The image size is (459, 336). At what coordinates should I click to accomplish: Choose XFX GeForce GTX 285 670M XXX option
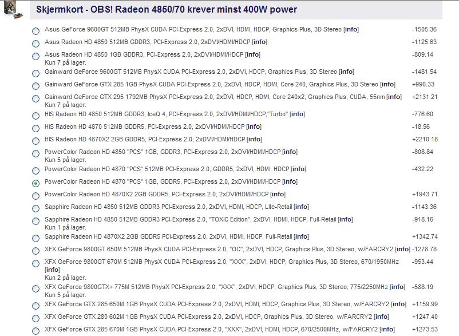pos(35,331)
